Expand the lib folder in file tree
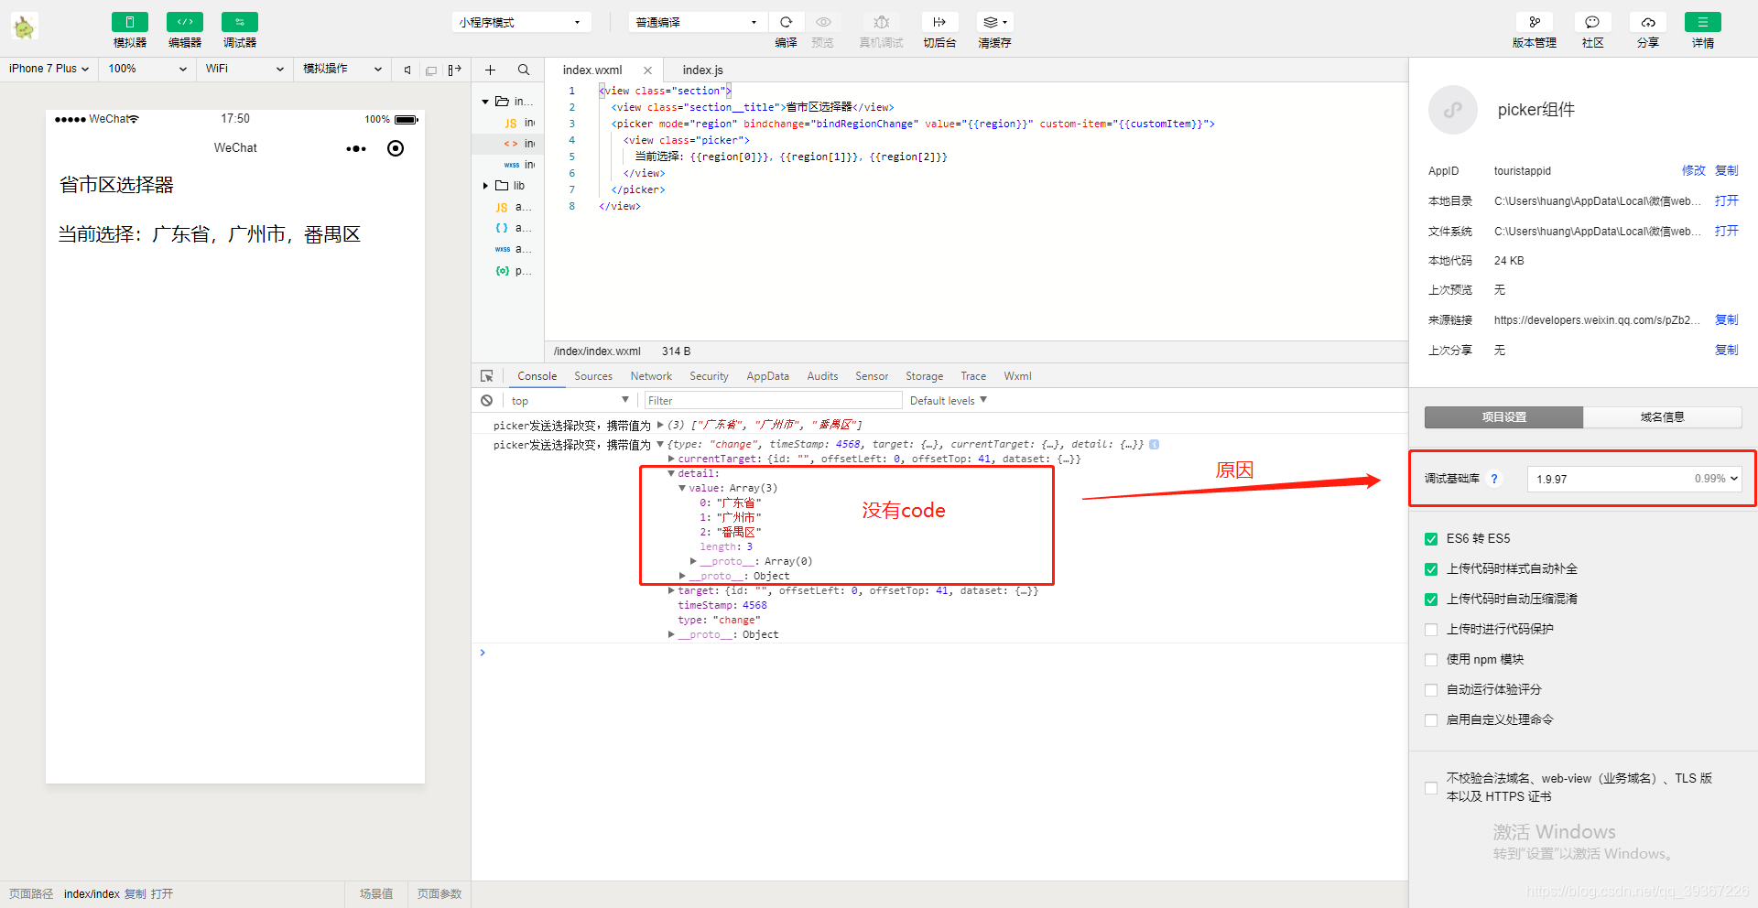The image size is (1758, 908). (x=486, y=186)
